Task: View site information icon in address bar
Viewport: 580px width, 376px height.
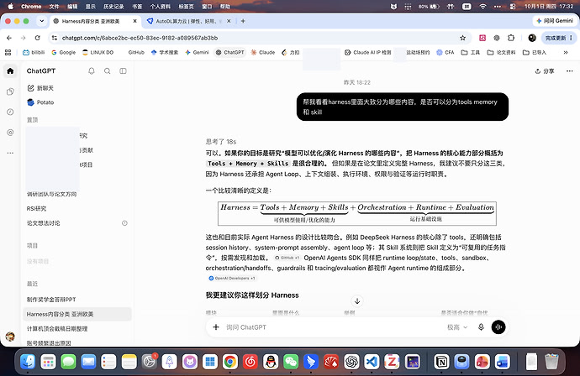Action: click(x=55, y=38)
